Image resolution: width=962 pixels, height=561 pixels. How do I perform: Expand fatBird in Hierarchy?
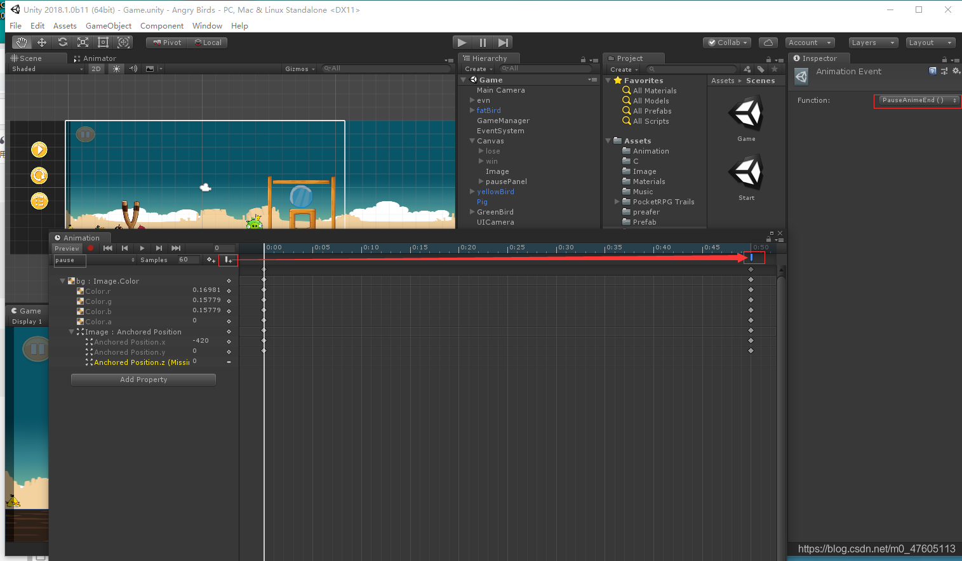click(x=472, y=110)
